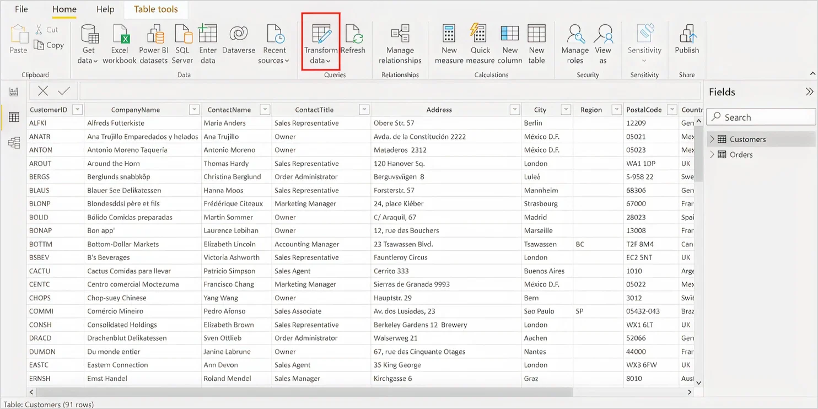Create a New table
Viewport: 818px width, 409px height.
tap(536, 44)
